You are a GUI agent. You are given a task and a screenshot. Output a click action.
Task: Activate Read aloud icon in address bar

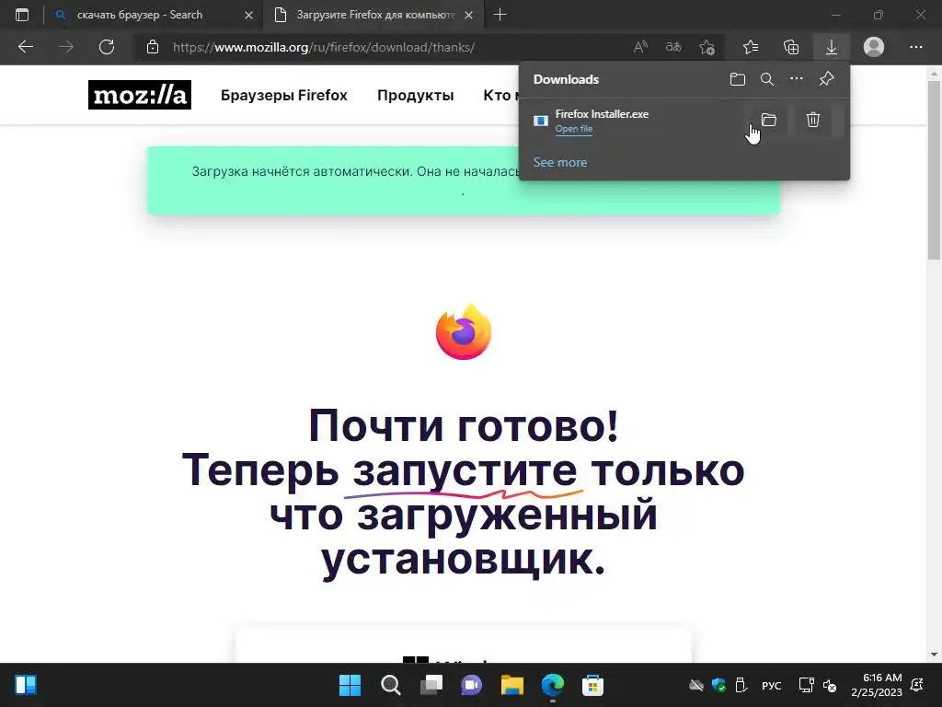point(640,47)
